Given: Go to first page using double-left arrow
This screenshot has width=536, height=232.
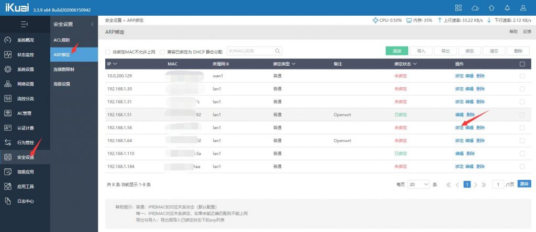Looking at the screenshot, I should [x=449, y=184].
